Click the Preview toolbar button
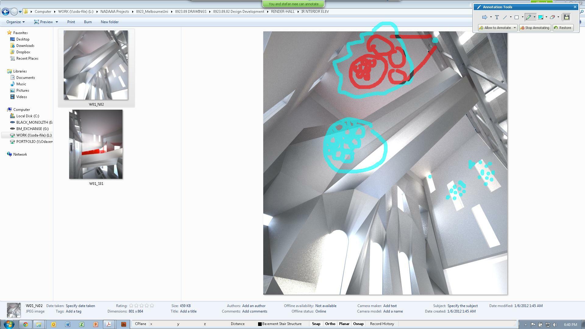The height and width of the screenshot is (329, 585). [x=44, y=22]
